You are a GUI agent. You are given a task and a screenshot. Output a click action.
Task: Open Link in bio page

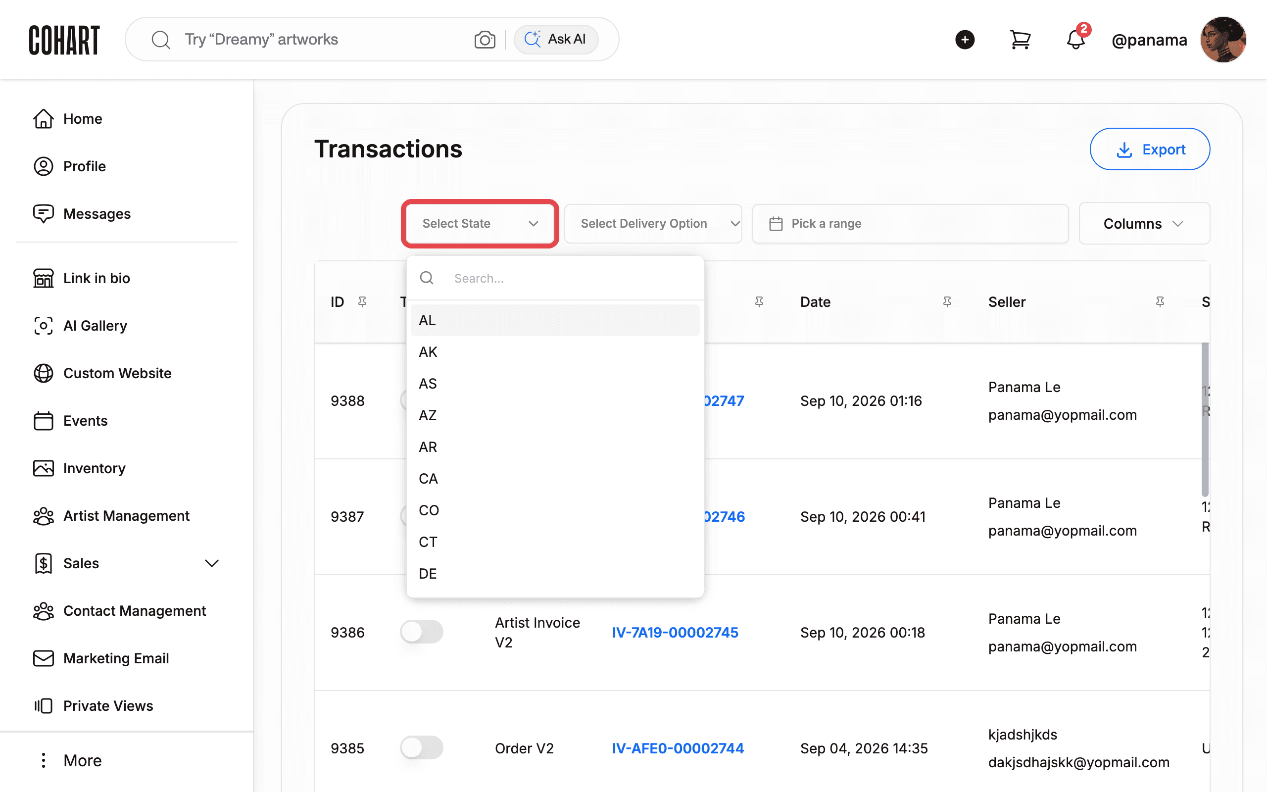97,278
